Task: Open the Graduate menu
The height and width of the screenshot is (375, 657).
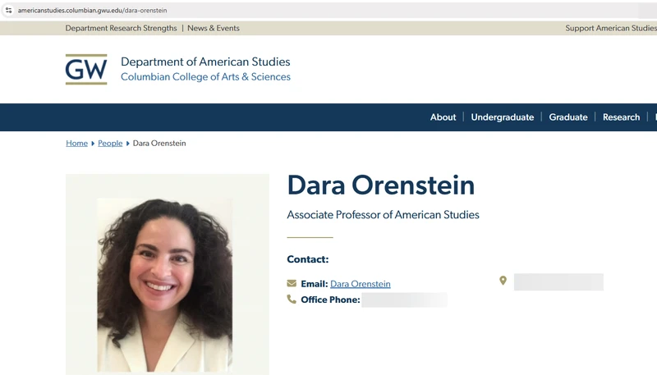Action: pyautogui.click(x=568, y=117)
